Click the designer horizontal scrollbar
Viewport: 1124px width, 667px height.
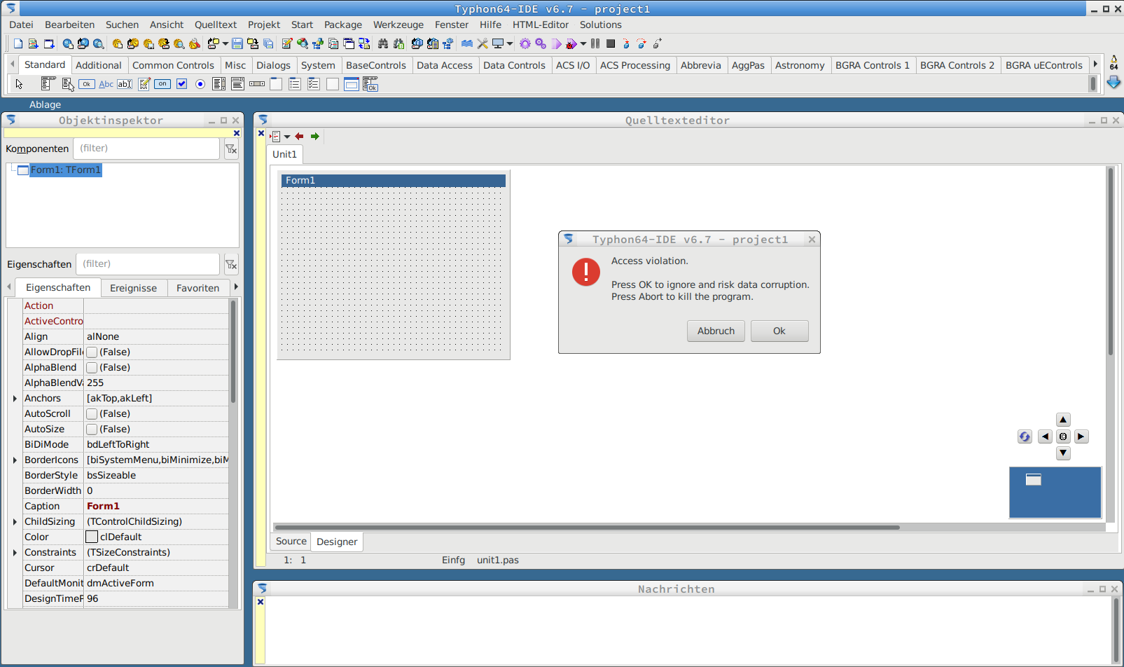(587, 527)
